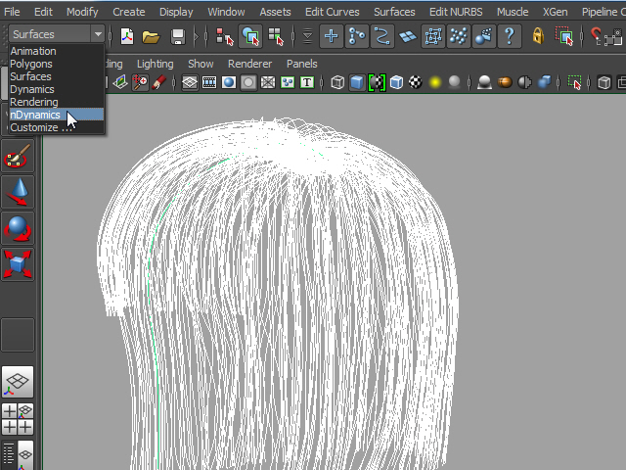Open the Muscle menu
Viewport: 626px width, 470px height.
513,12
